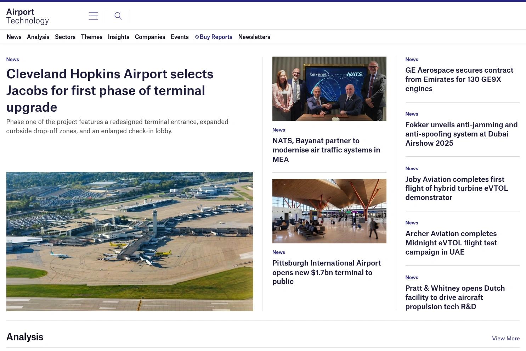Open the Newsletters menu item
Viewport: 526px width, 351px height.
254,37
